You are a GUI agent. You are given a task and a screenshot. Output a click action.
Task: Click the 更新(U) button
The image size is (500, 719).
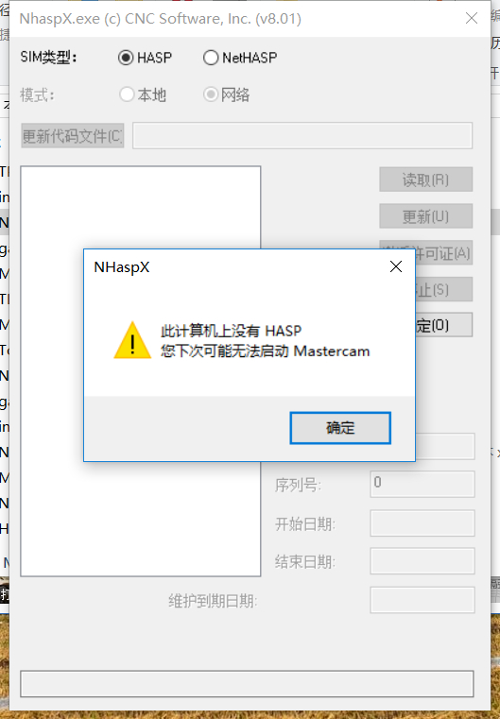[425, 216]
